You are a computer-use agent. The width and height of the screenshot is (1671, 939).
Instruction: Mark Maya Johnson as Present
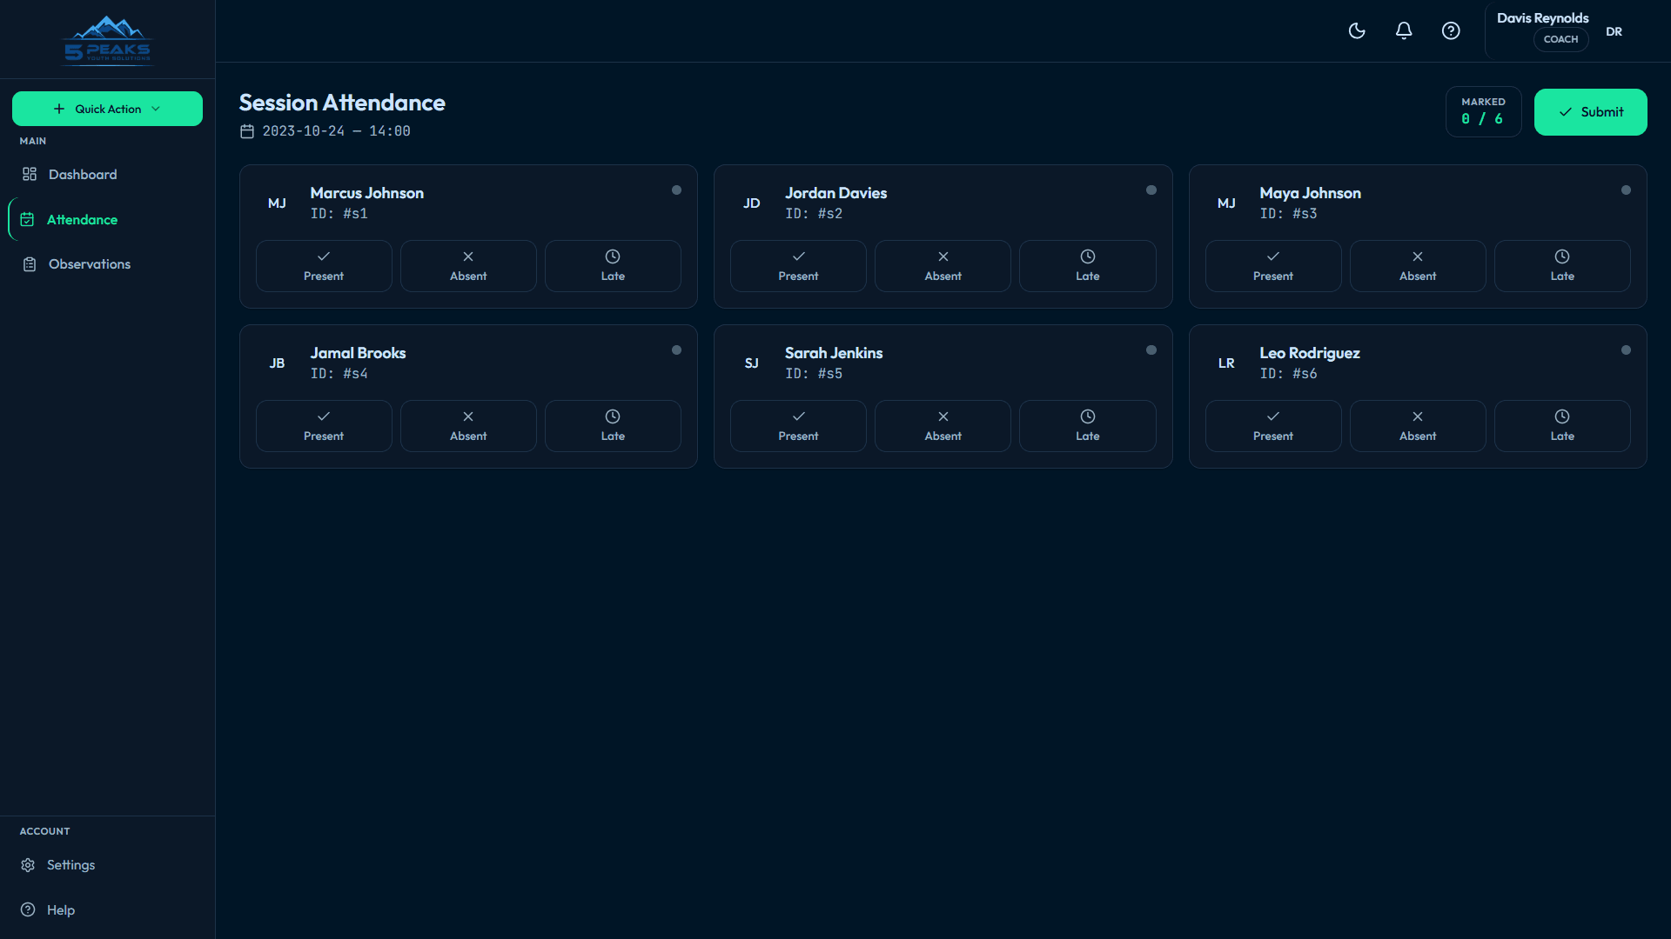pos(1273,266)
